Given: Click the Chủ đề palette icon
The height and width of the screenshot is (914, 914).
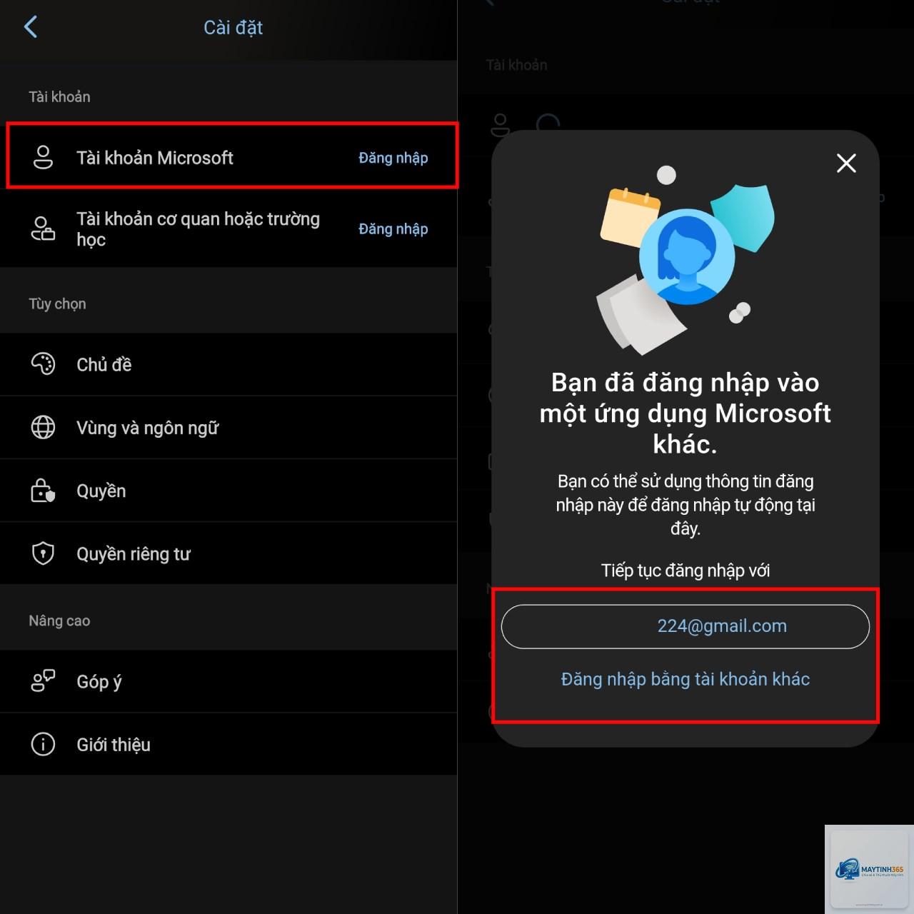Looking at the screenshot, I should point(43,364).
